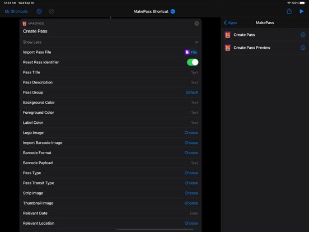This screenshot has height=232, width=309.
Task: Tap the Show Less chevron arrow
Action: (x=196, y=42)
